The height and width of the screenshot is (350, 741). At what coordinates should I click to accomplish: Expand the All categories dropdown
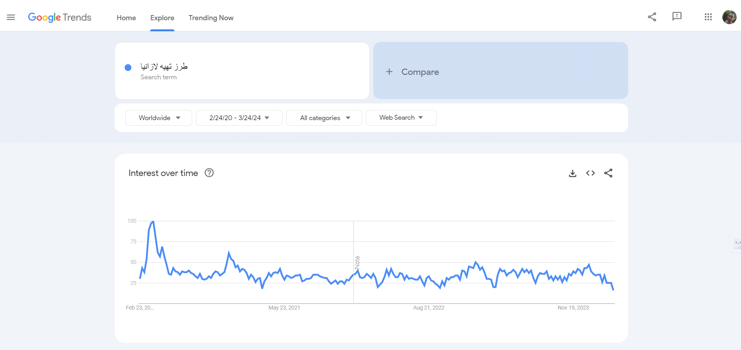(324, 118)
